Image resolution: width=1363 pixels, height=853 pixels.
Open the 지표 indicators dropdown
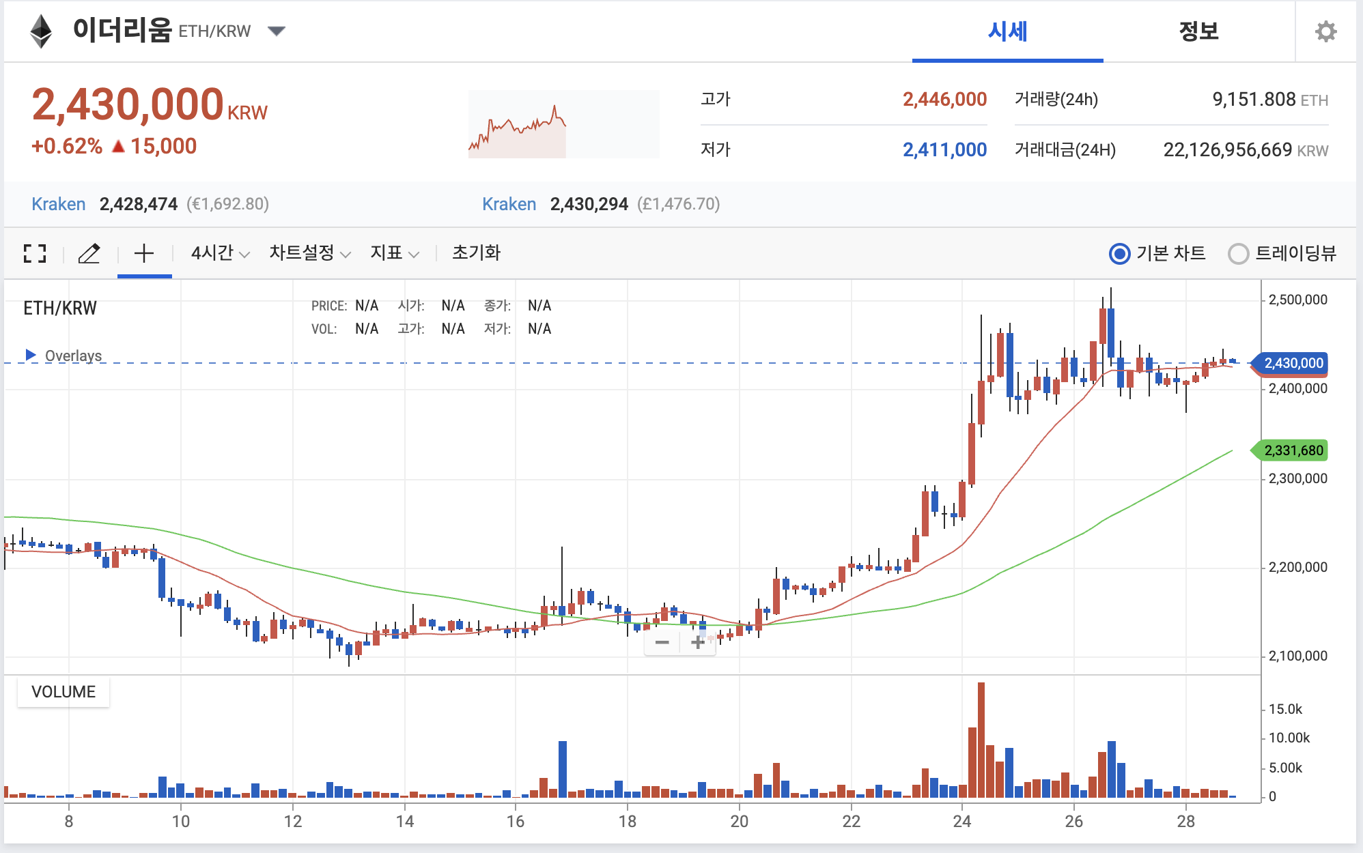pos(394,253)
